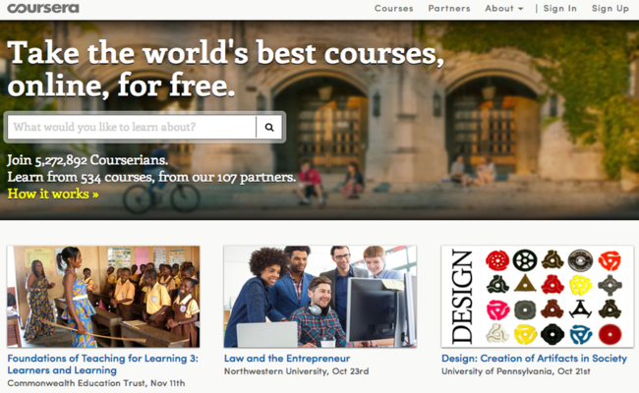
Task: Open the Law and the Entrepreneur course link
Action: pos(287,359)
